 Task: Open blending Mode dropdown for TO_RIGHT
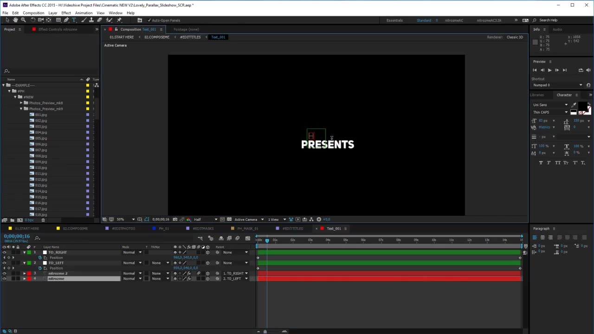(132, 252)
